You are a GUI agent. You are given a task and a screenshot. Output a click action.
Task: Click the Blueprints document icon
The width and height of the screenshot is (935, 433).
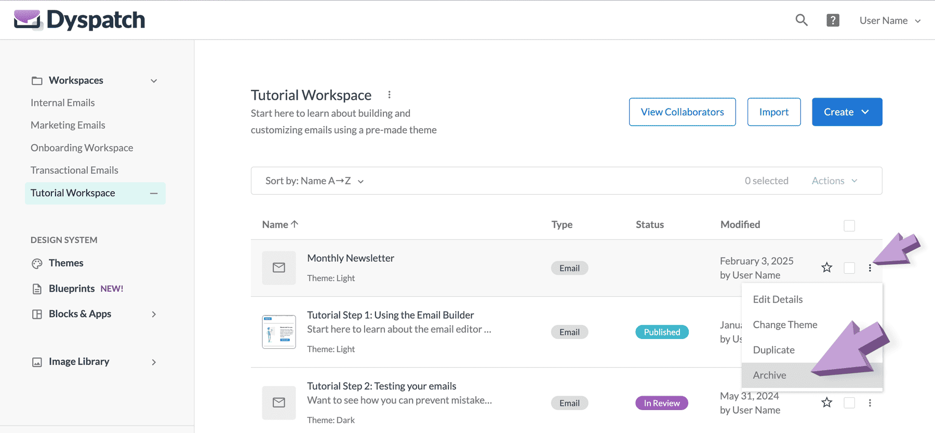point(37,289)
